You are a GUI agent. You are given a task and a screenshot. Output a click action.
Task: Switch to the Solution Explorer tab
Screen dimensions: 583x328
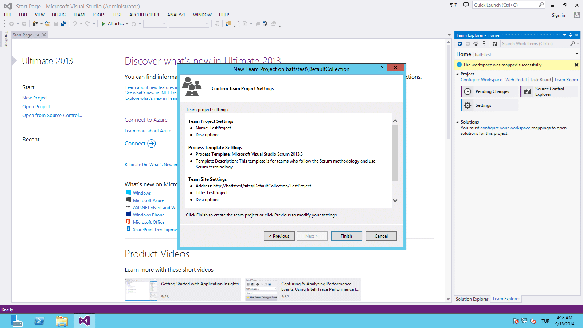[x=472, y=298]
